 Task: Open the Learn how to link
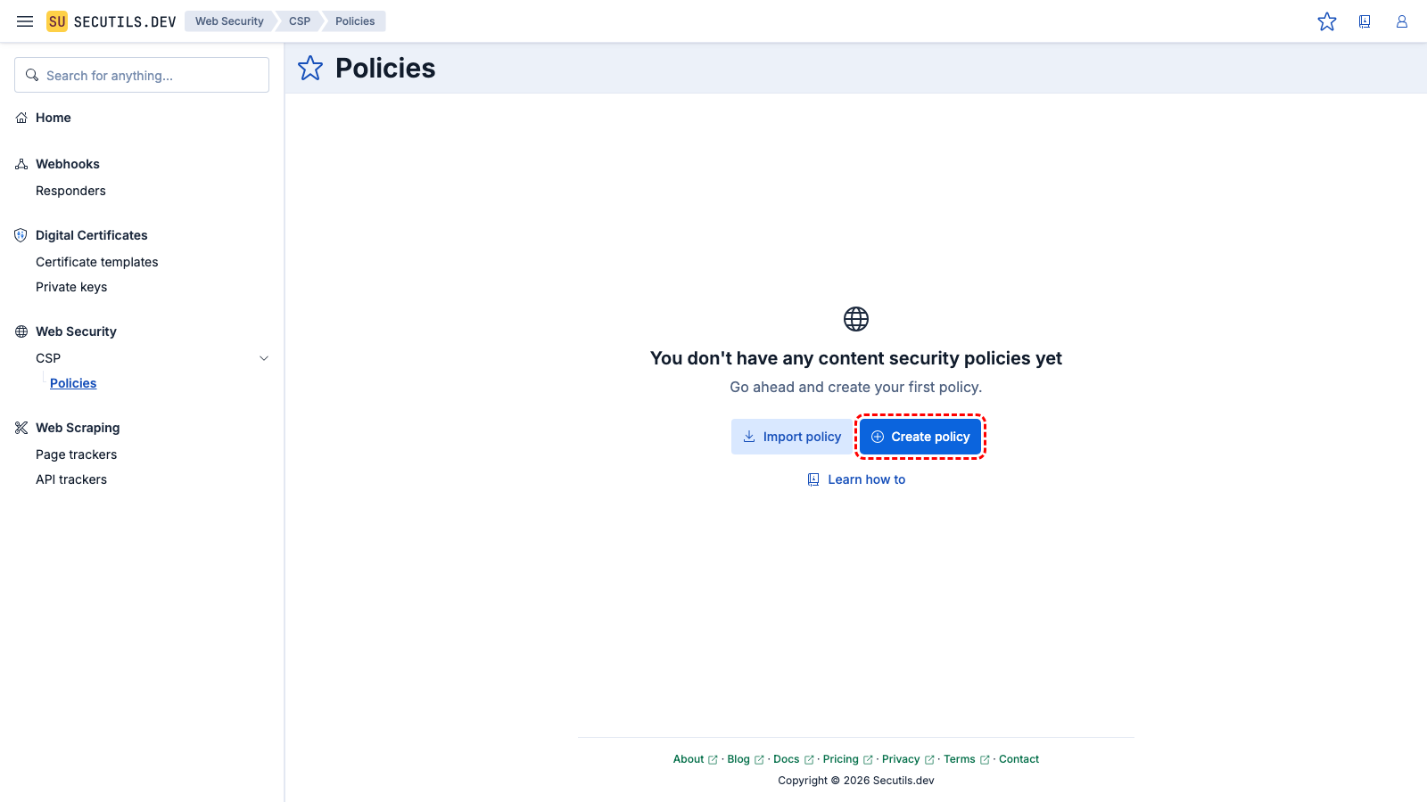click(x=856, y=479)
